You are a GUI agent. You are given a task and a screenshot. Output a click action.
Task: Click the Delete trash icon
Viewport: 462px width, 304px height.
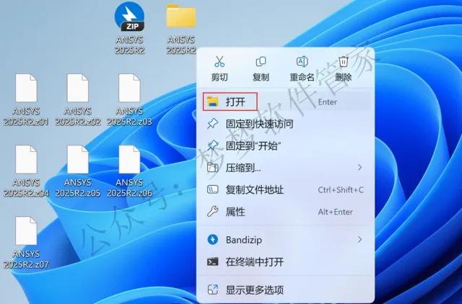tap(344, 62)
